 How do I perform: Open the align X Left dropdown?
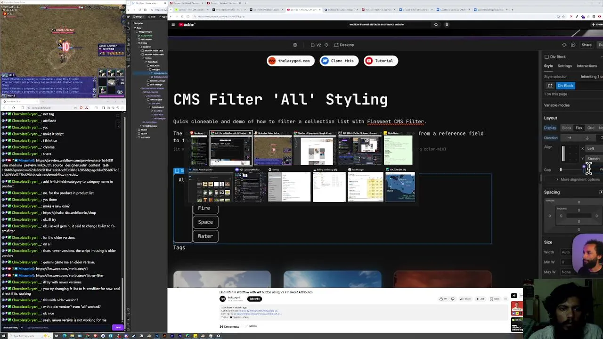pyautogui.click(x=594, y=149)
